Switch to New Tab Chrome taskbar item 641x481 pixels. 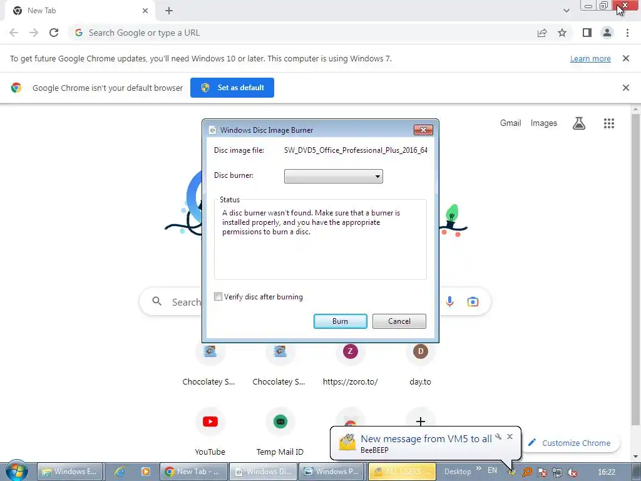pyautogui.click(x=193, y=472)
